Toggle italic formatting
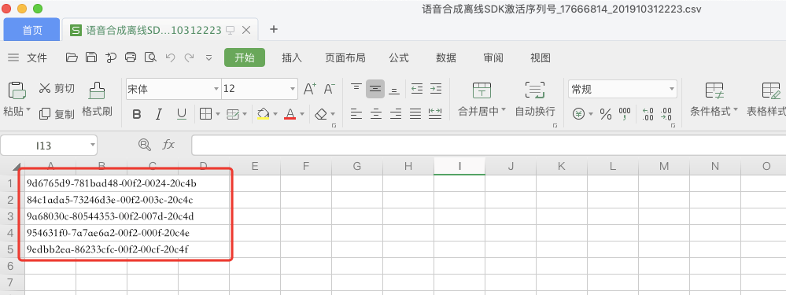 point(159,114)
